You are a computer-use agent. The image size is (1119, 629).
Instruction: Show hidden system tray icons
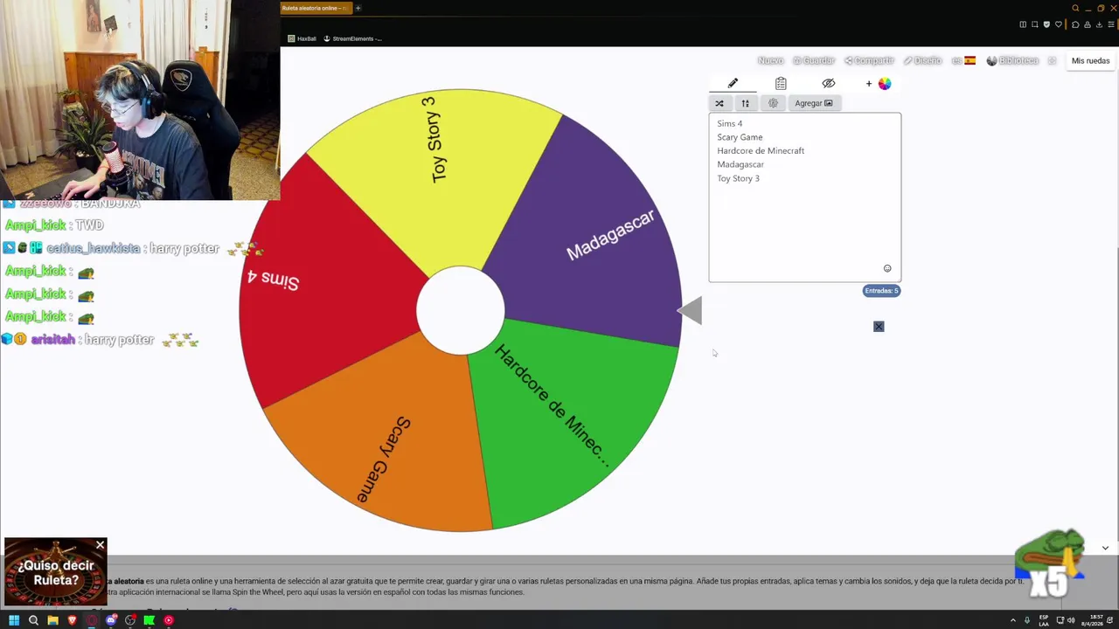coord(1013,620)
